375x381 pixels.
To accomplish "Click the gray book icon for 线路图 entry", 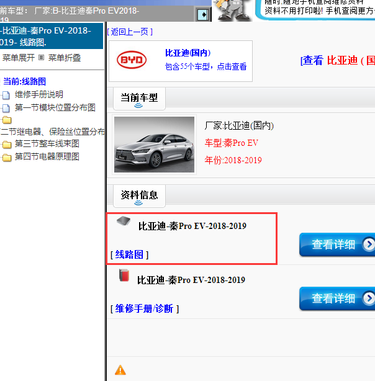I will 124,221.
